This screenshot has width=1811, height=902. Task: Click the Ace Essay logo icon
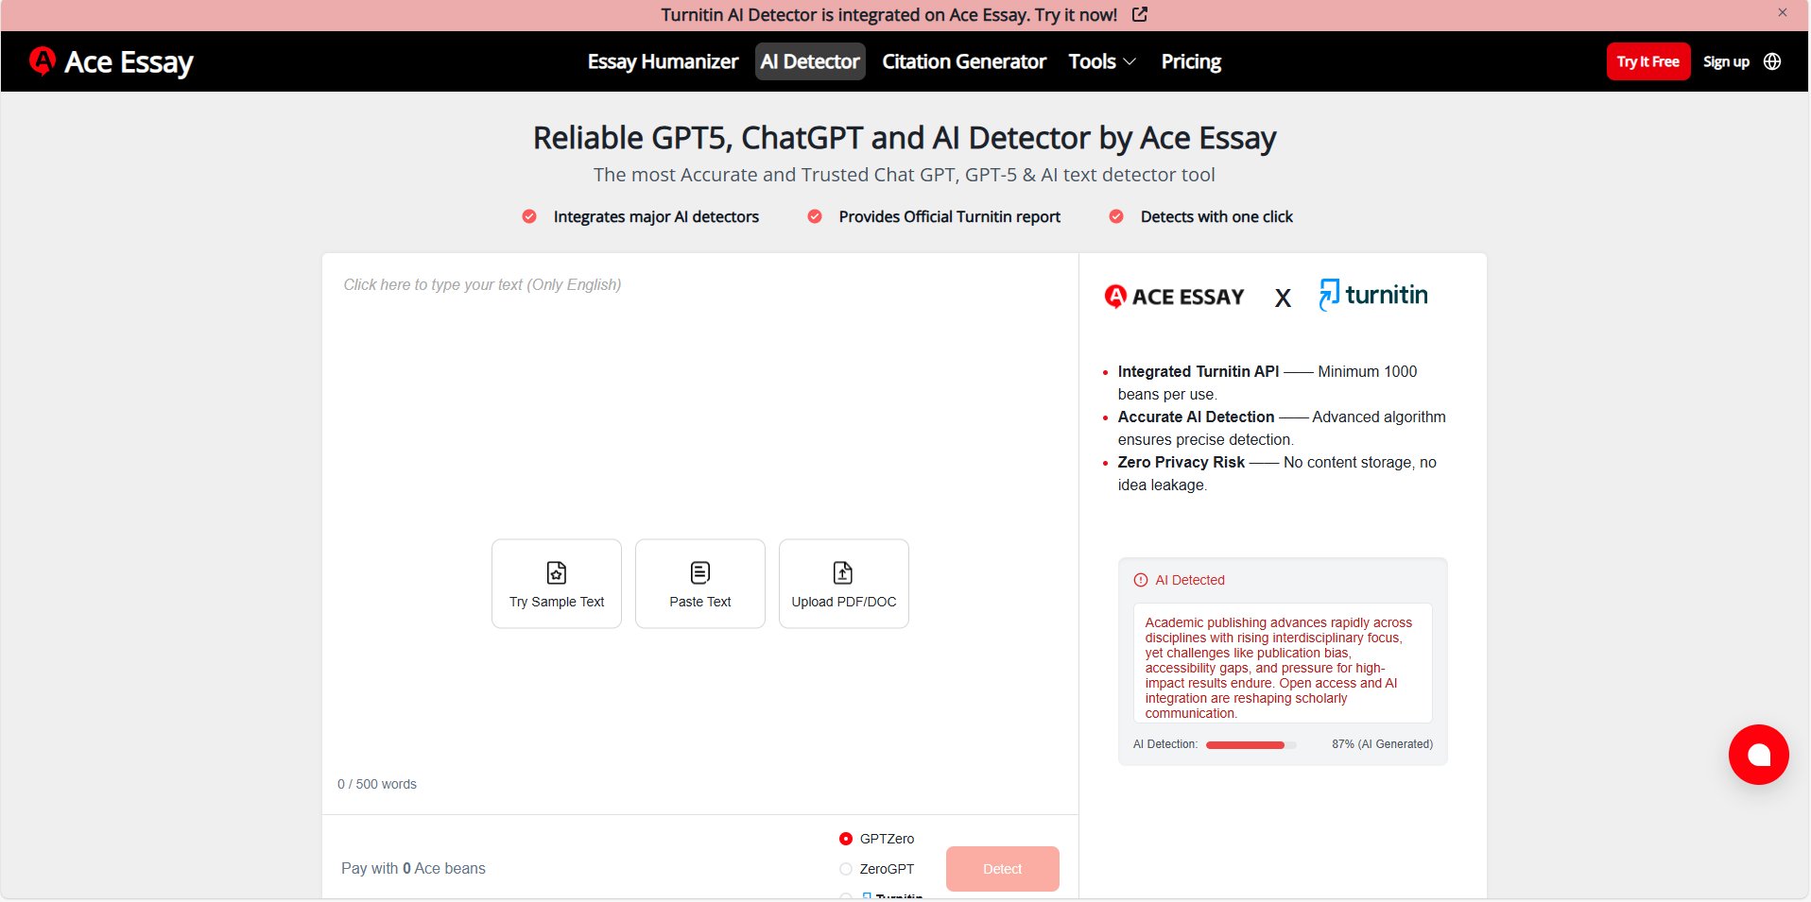[42, 60]
